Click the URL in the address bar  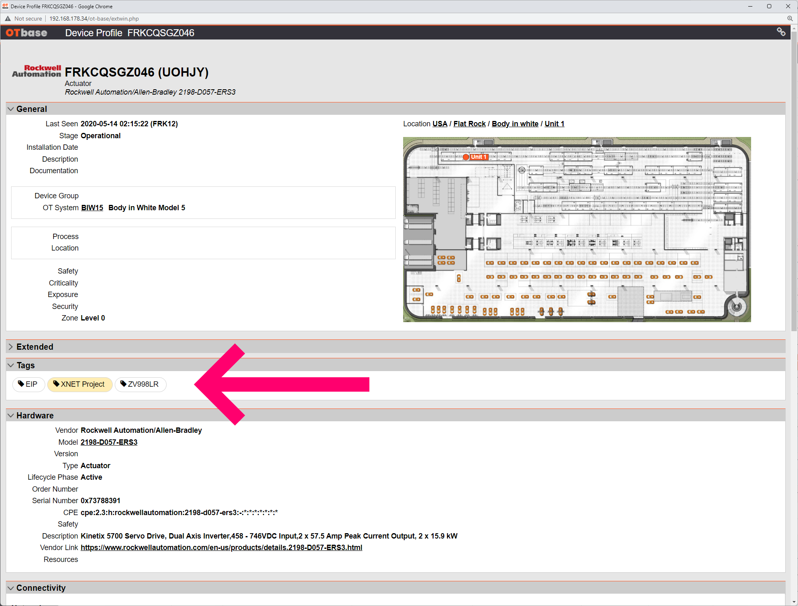coord(94,19)
